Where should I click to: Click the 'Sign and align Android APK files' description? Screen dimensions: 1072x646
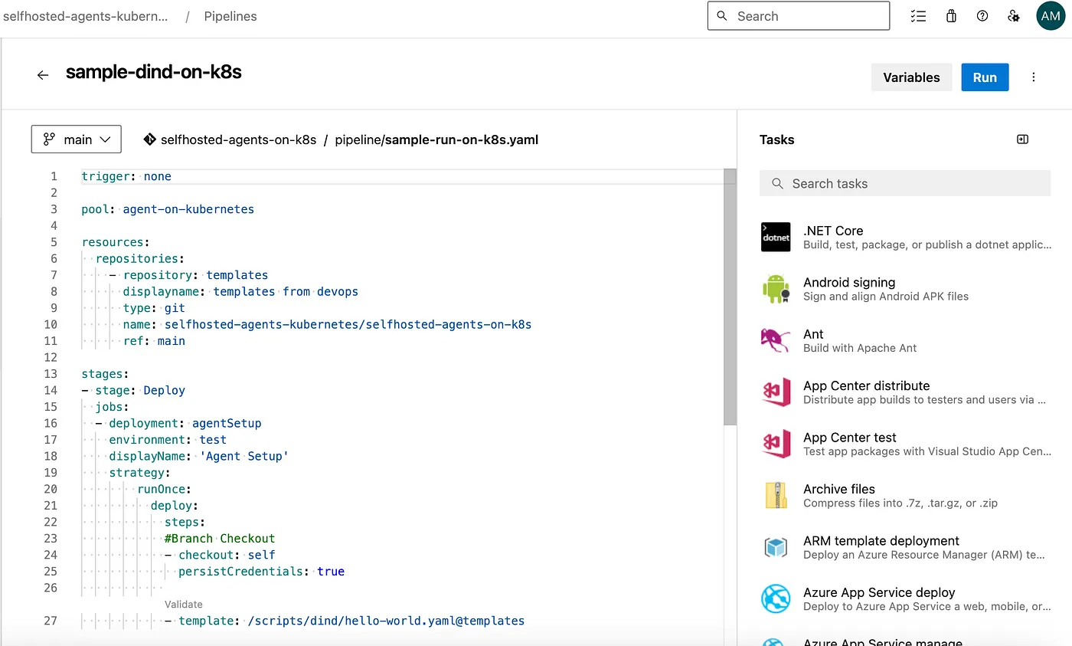[886, 297]
